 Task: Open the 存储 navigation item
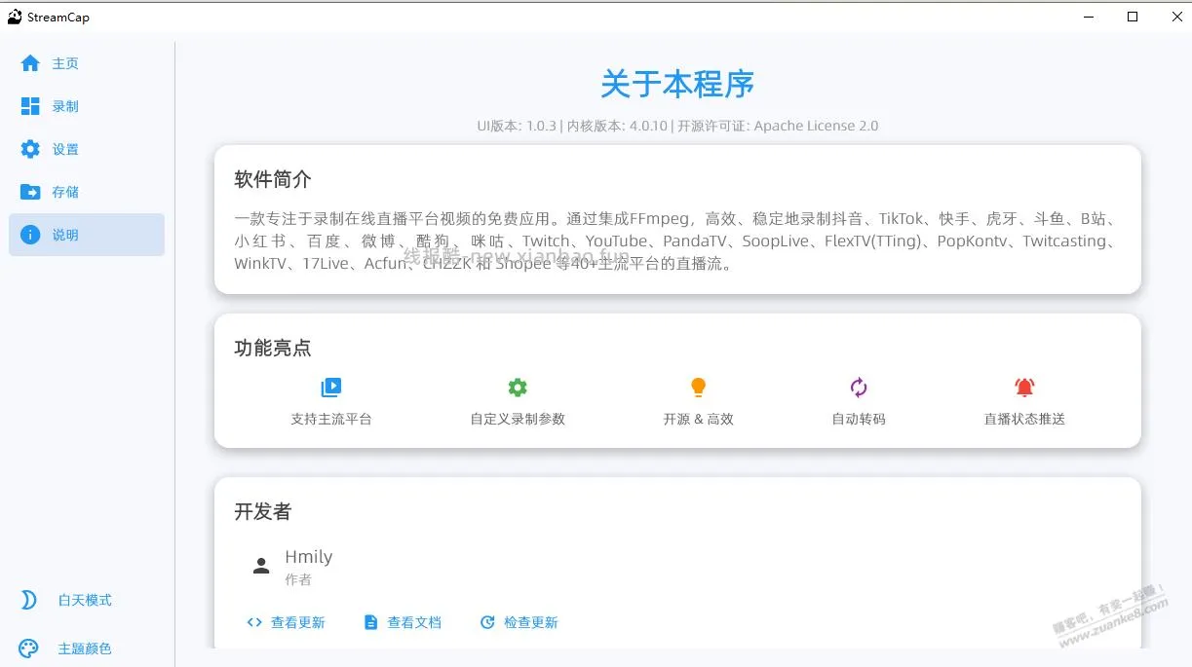[x=87, y=192]
